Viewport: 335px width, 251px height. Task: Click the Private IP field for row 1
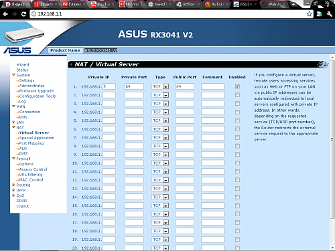[109, 86]
